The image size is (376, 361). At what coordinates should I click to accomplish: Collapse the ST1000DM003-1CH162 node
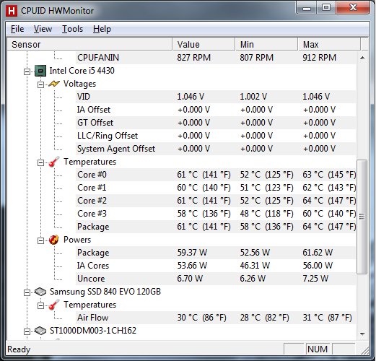[x=27, y=331]
